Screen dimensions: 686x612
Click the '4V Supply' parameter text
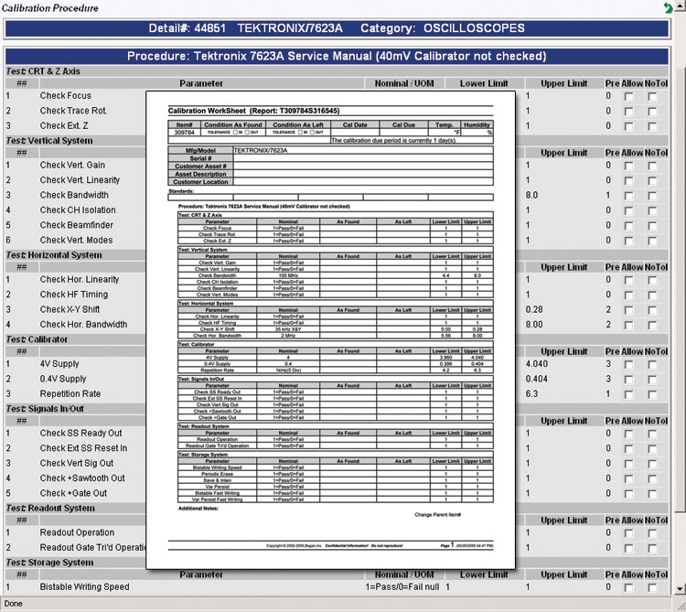point(59,363)
